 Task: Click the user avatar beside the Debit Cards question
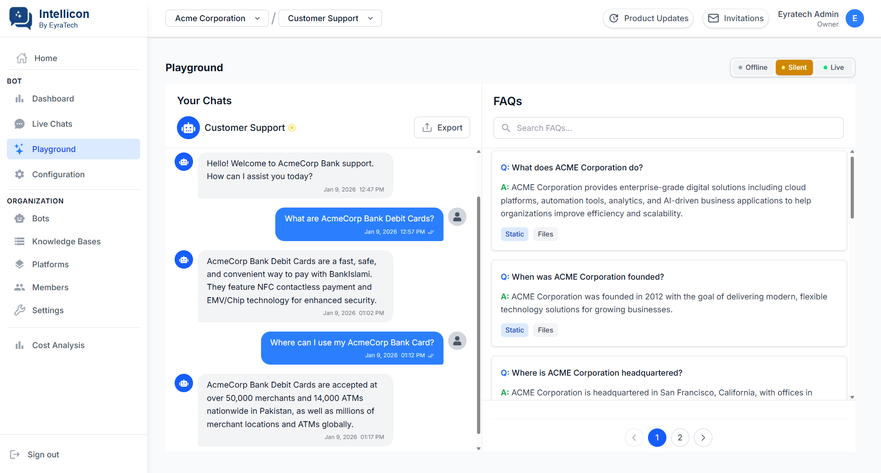(457, 217)
